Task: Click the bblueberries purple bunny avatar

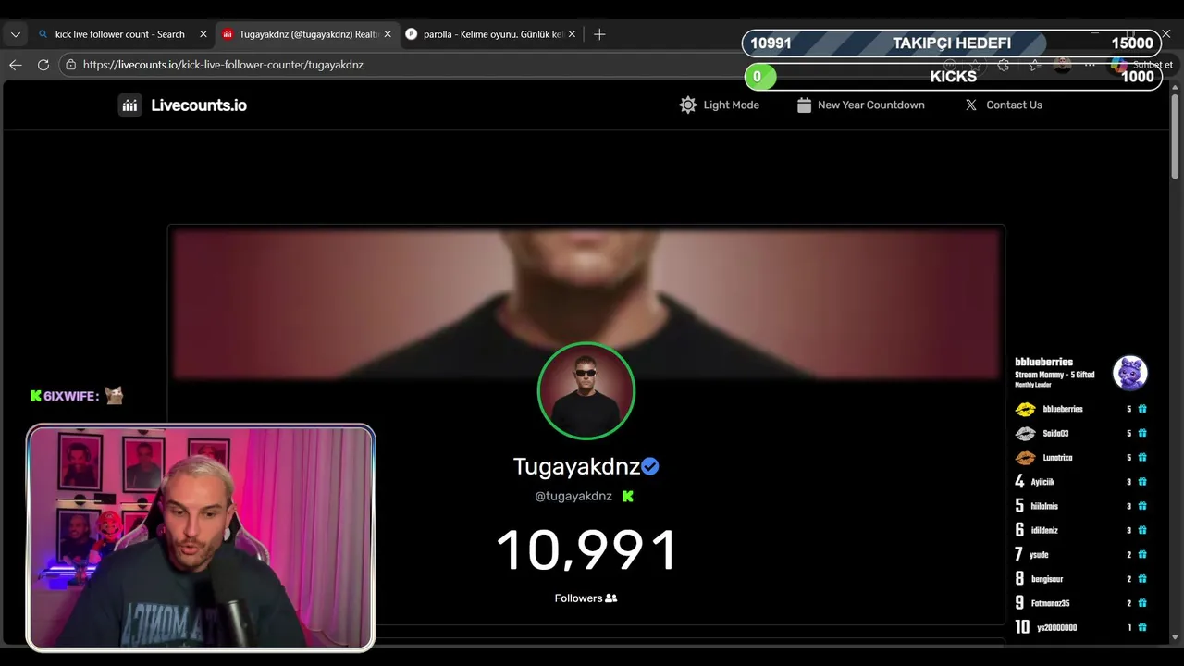Action: (x=1129, y=373)
